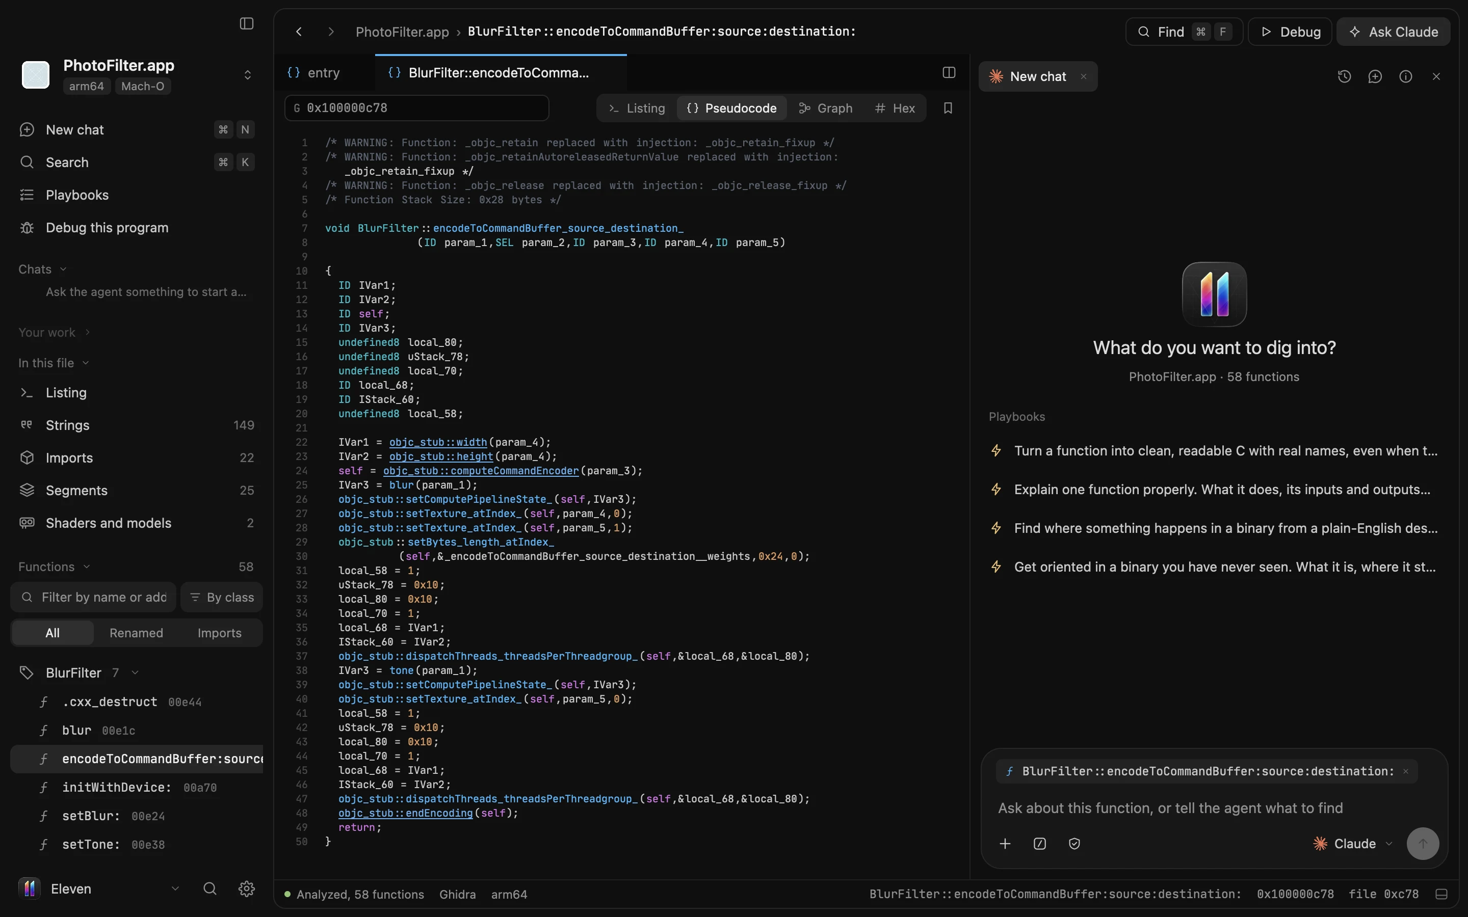Open the PhotoFilter.app file switcher

click(x=138, y=74)
